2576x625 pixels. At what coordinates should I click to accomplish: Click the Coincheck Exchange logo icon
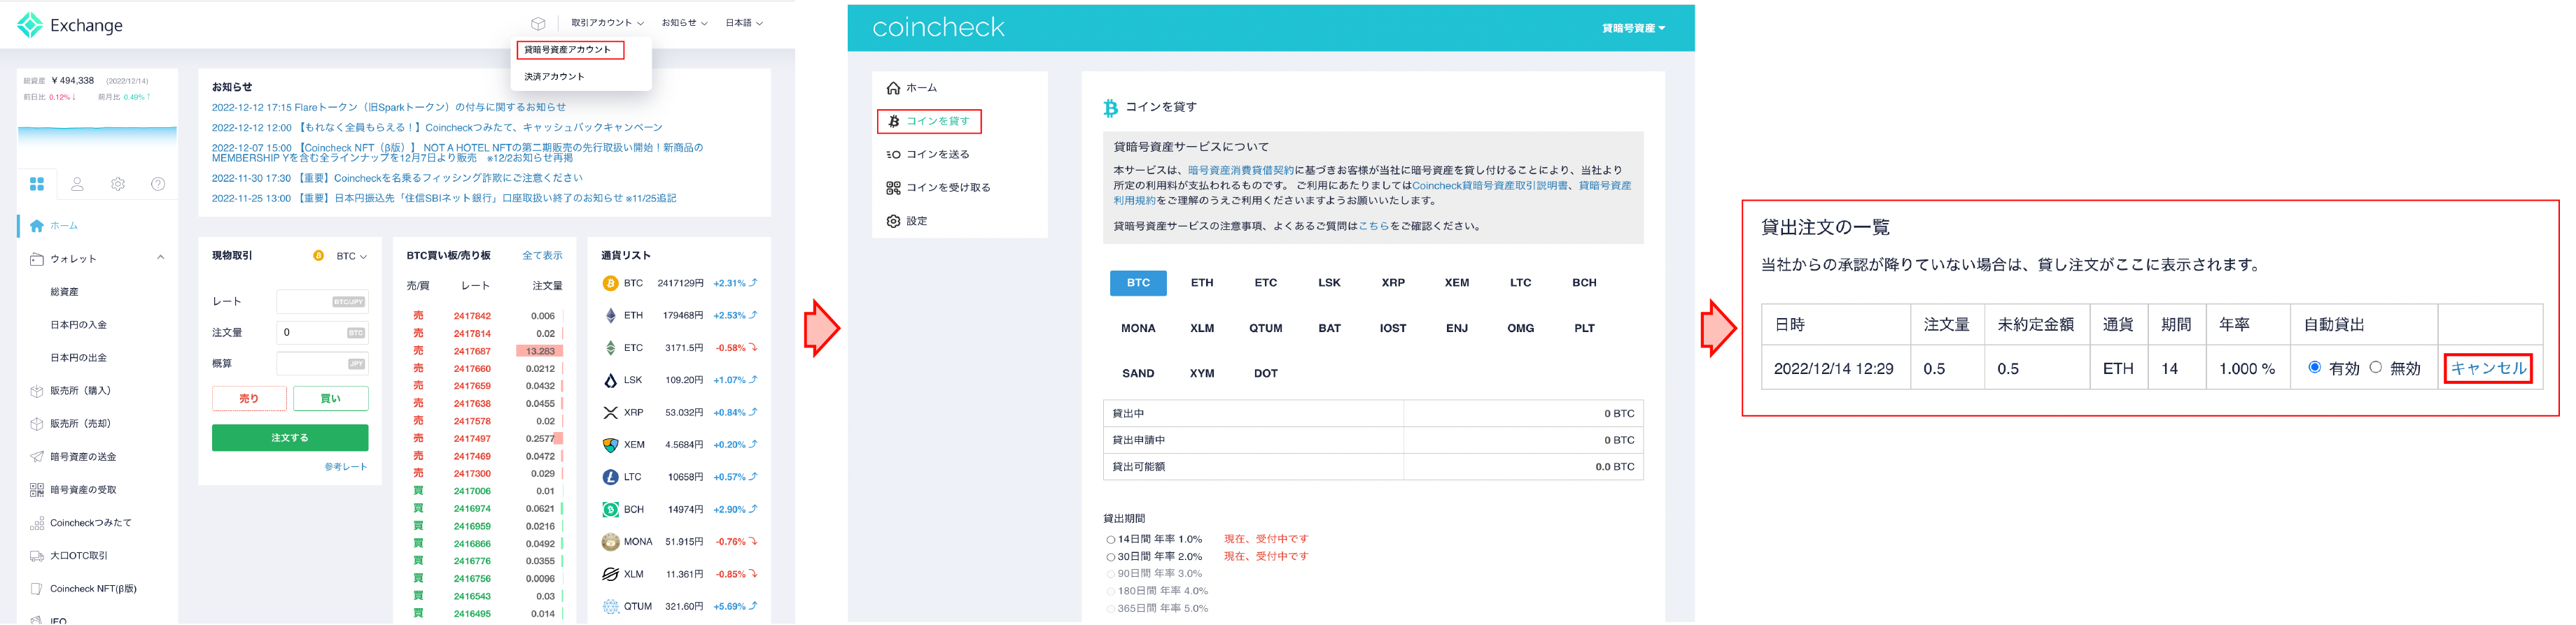click(x=30, y=25)
